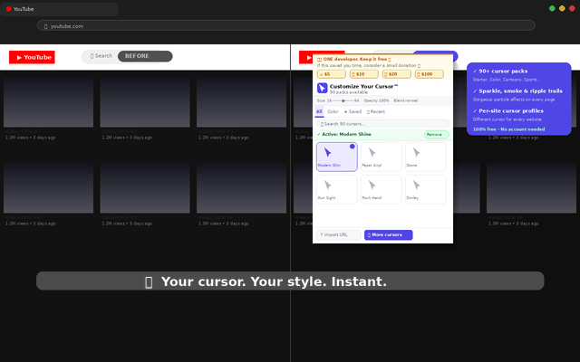Click the Opacity 100% setting
The image size is (580, 362).
376,100
